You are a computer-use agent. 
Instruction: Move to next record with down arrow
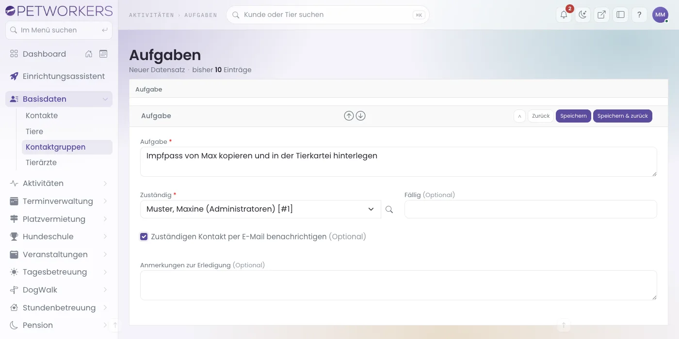pyautogui.click(x=360, y=116)
